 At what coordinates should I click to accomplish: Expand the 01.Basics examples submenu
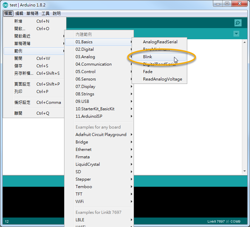click(99, 42)
